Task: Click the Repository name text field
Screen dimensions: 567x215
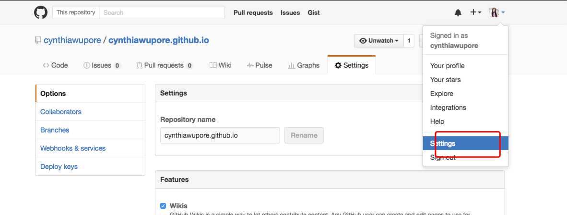Action: click(x=220, y=135)
